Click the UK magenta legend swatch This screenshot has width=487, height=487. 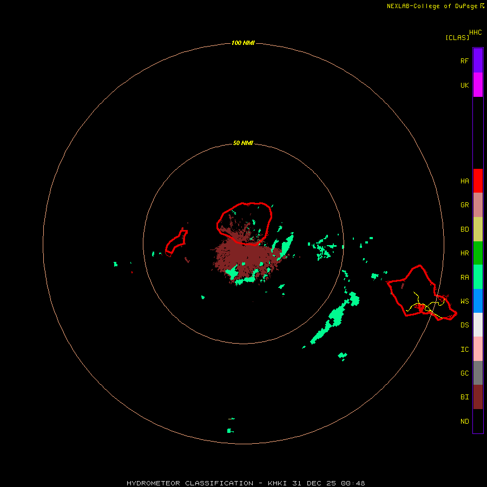tap(478, 85)
